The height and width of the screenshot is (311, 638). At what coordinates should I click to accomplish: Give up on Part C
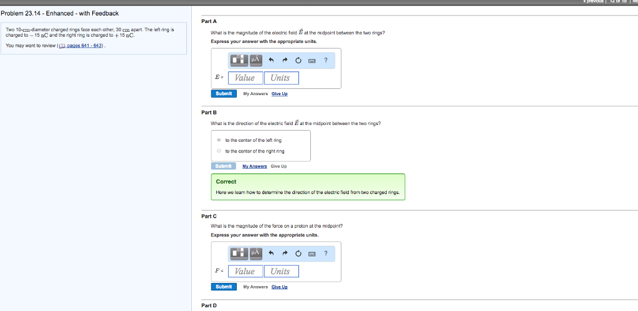click(279, 287)
